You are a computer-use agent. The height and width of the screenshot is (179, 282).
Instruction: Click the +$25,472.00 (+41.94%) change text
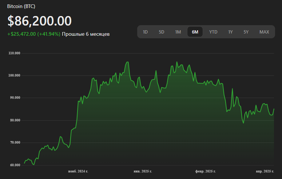click(34, 34)
